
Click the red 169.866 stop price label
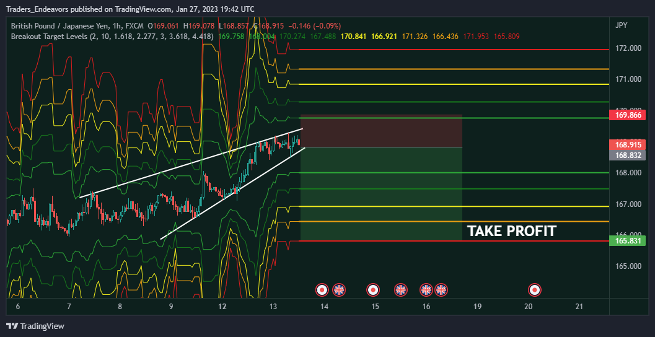pyautogui.click(x=628, y=115)
